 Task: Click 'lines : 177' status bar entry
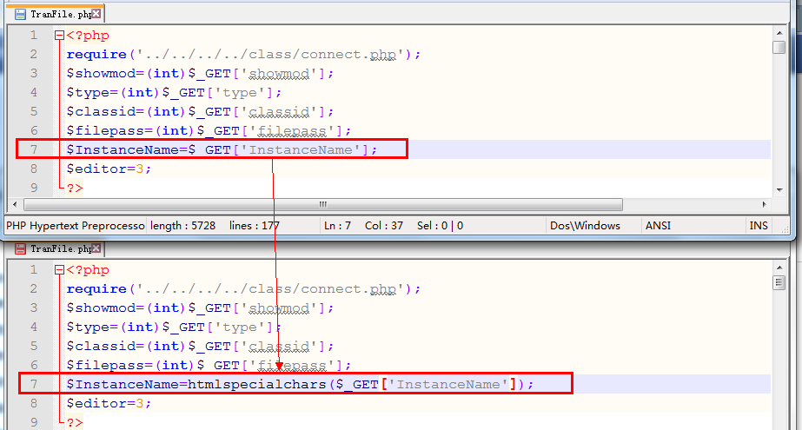(255, 226)
